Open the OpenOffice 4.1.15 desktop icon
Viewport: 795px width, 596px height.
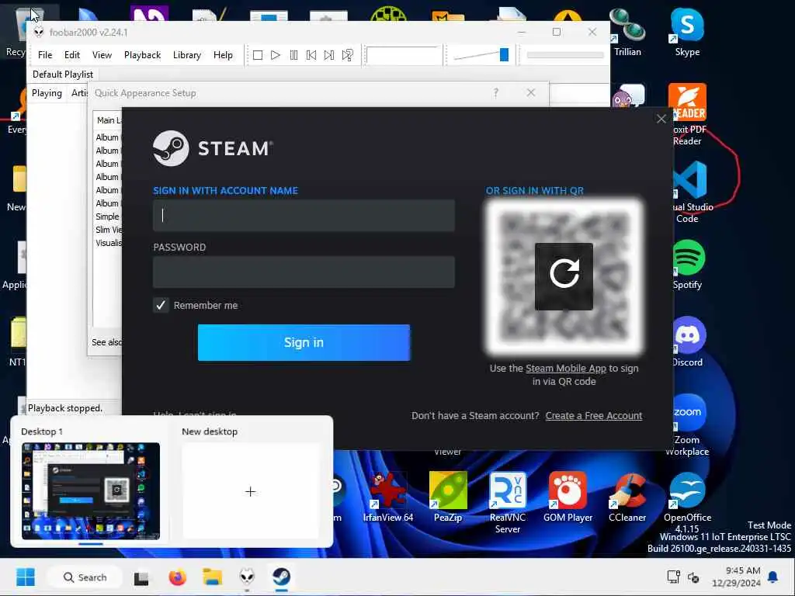687,503
